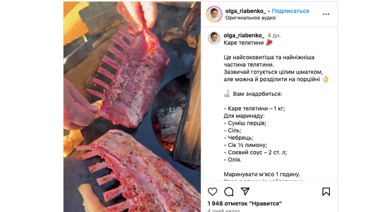Image resolution: width=378 pixels, height=212 pixels.
Task: Click the veal rack video to pause
Action: coord(132,107)
